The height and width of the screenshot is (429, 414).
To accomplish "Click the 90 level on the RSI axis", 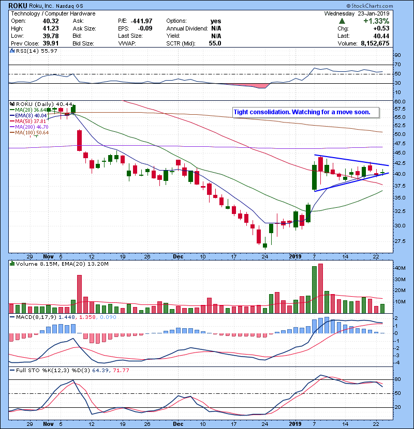I will click(397, 55).
